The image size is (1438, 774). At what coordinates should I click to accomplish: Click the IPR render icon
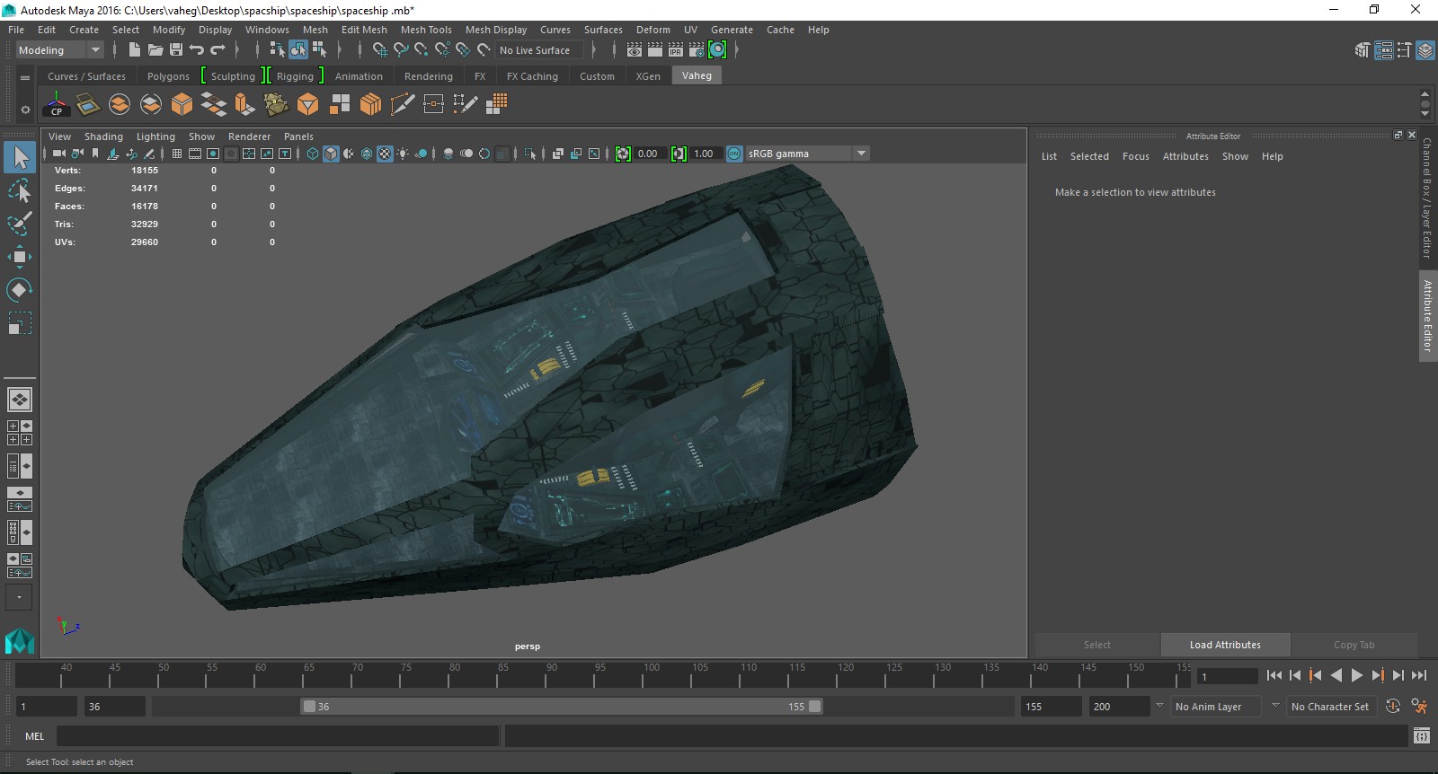pos(675,50)
